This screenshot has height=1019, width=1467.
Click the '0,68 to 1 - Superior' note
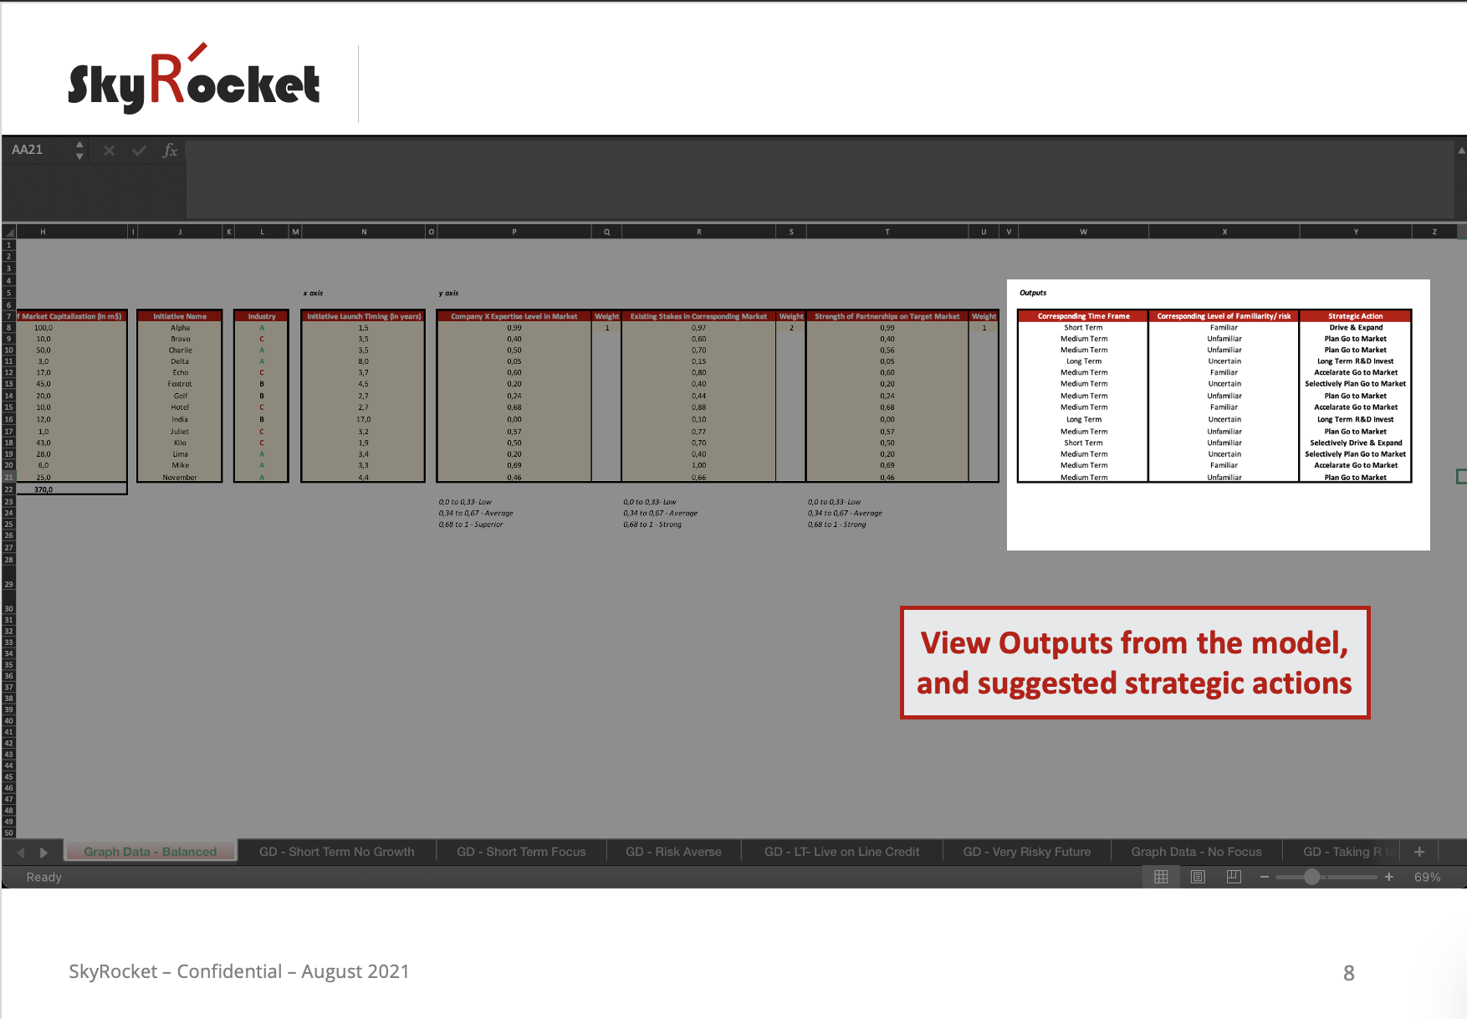(x=471, y=525)
